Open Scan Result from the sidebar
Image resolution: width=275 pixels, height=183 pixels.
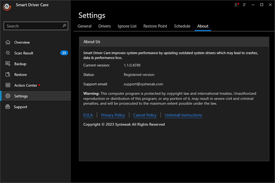pos(24,53)
